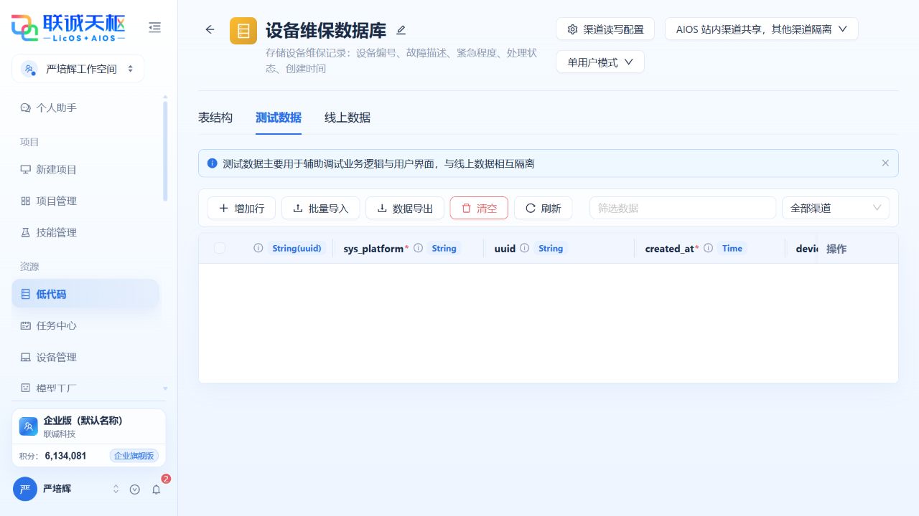
Task: Click the 设备维保数据库 title text
Action: coord(326,30)
